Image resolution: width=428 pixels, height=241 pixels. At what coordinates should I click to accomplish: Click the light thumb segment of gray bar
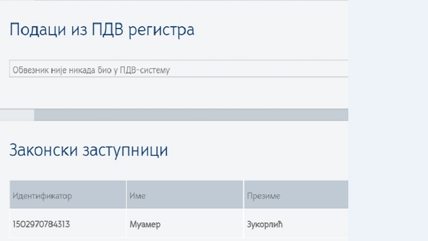17,115
